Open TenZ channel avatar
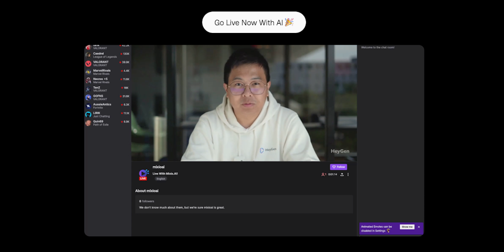Screen dimensions: 504x252 [x=88, y=89]
